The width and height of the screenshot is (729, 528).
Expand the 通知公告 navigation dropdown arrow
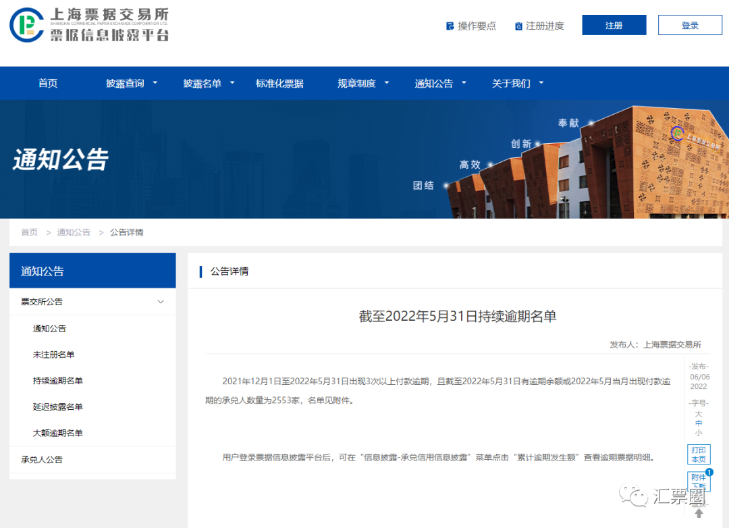[464, 83]
